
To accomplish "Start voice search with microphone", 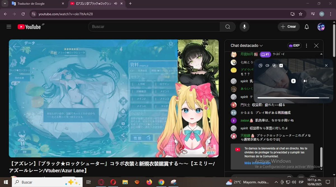I will point(244,27).
